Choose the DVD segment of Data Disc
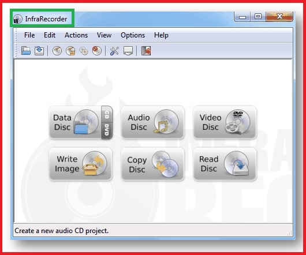 point(107,131)
